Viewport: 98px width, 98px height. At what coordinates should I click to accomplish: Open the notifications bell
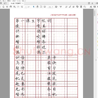coord(92,3)
